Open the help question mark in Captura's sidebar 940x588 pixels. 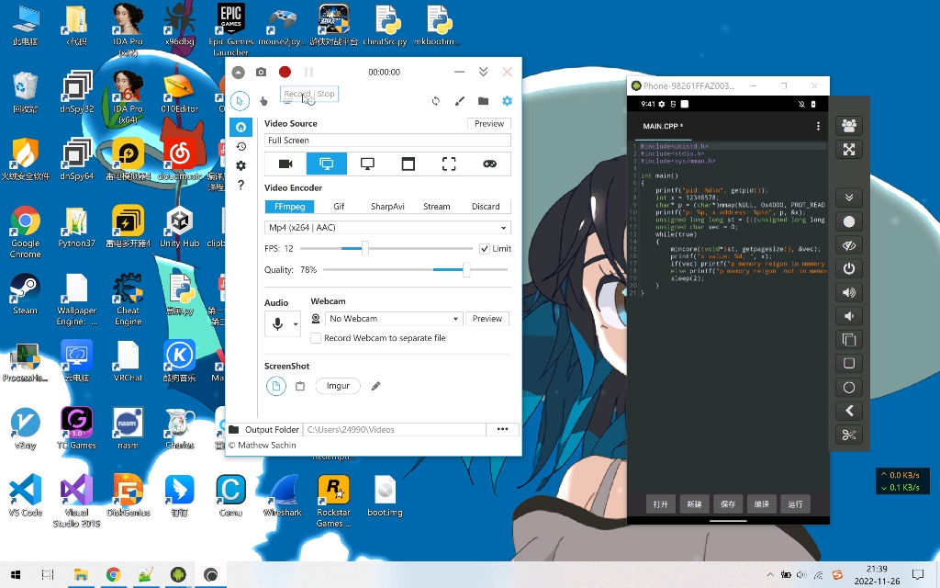(241, 185)
